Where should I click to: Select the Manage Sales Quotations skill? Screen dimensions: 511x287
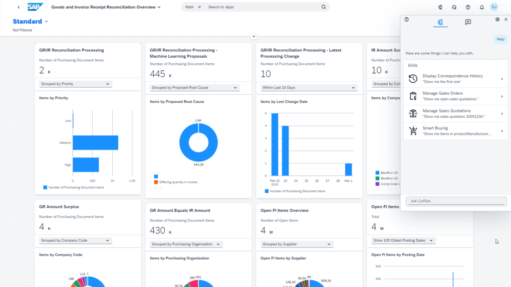(x=456, y=114)
